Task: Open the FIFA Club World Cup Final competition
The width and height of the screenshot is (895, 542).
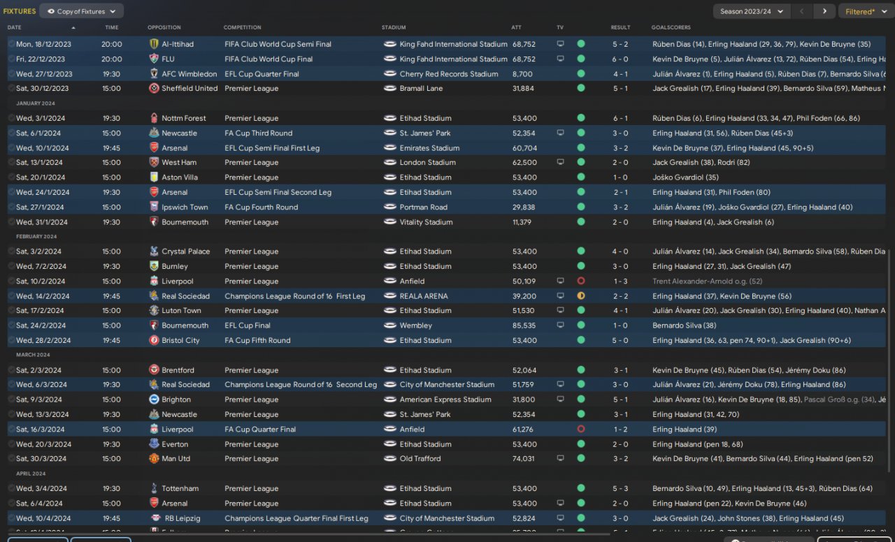Action: click(268, 59)
